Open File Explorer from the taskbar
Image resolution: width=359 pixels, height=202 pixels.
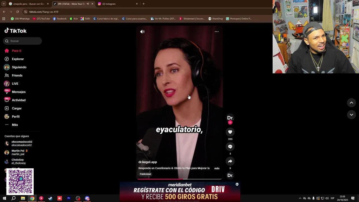tap(23, 198)
